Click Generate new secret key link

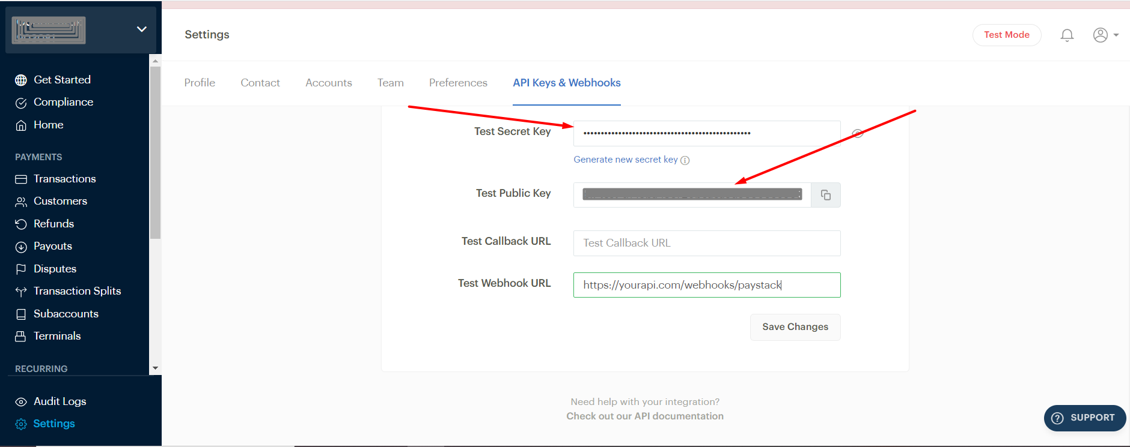(625, 160)
